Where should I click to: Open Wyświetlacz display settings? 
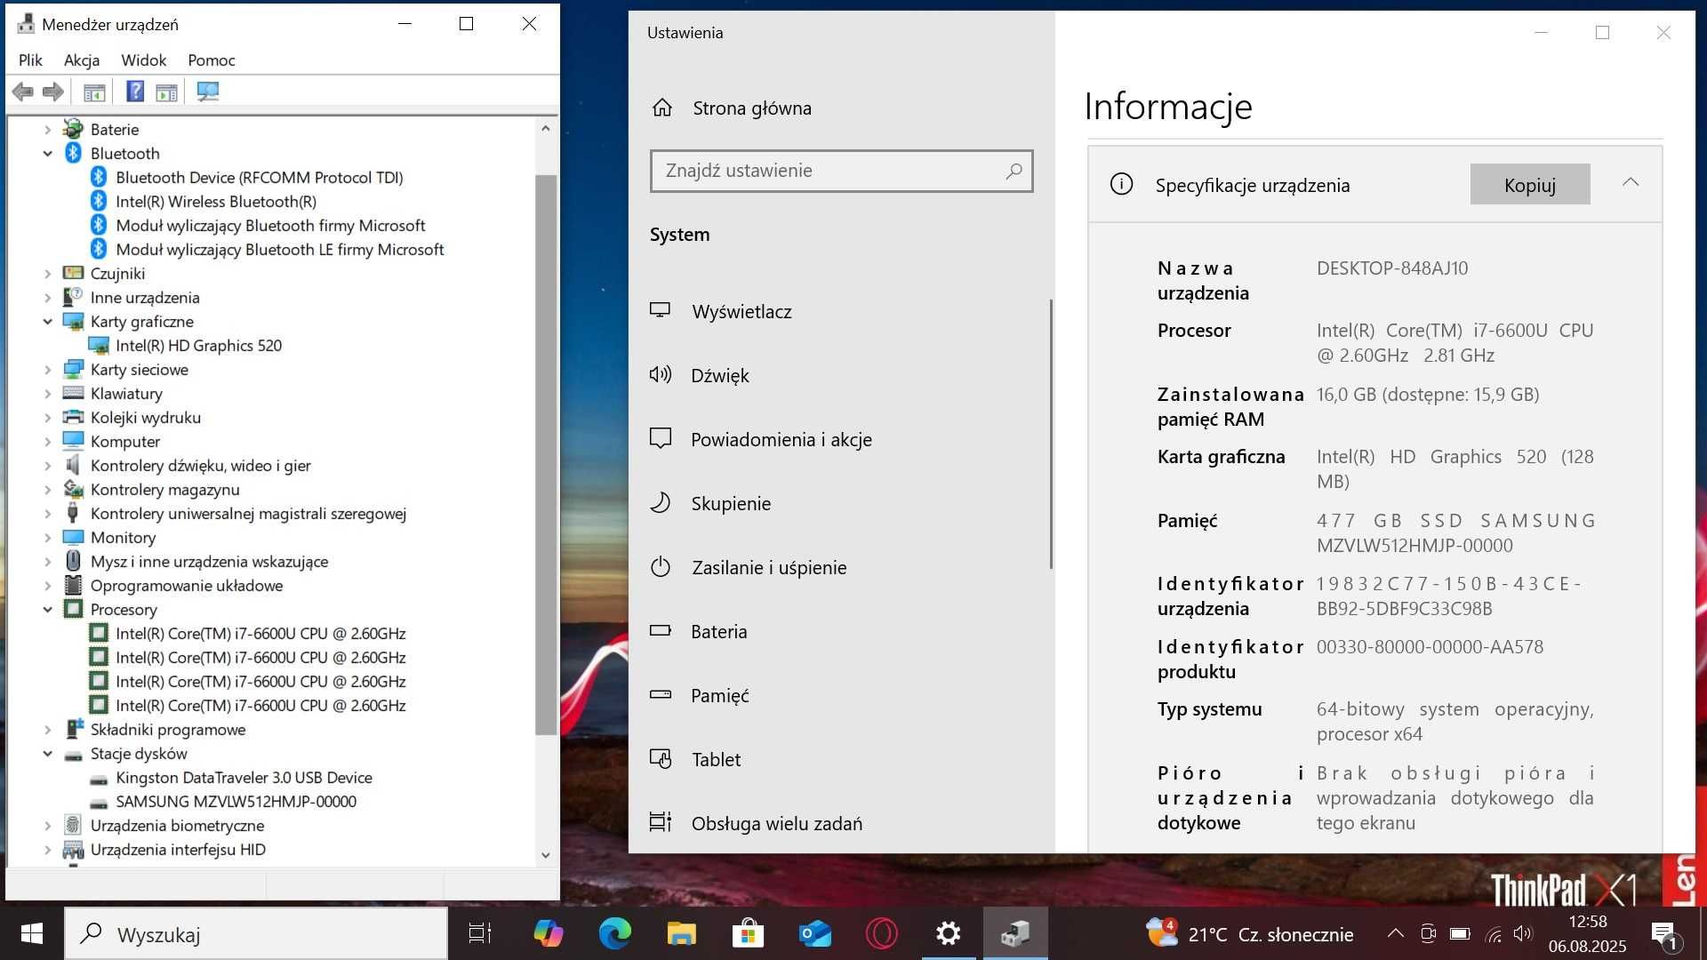coord(741,311)
